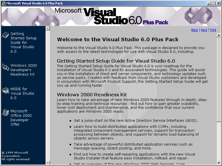Open Windows 2000 Developer's Readiness Kit sidebar link

(x=24, y=70)
